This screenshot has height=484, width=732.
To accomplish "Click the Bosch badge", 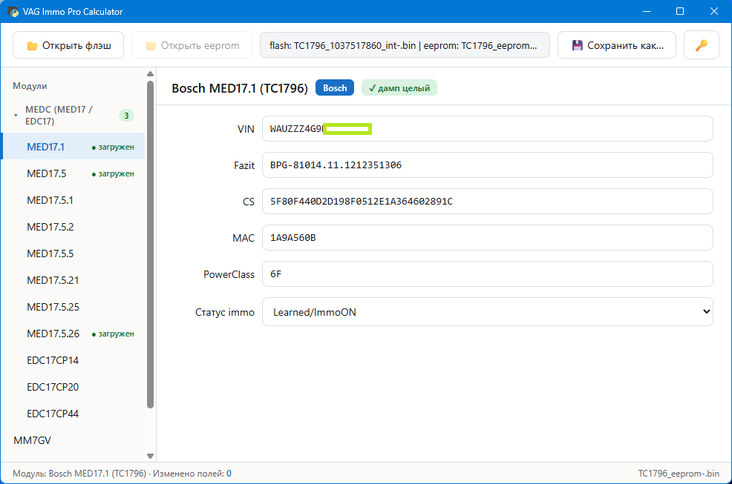I will coord(335,87).
